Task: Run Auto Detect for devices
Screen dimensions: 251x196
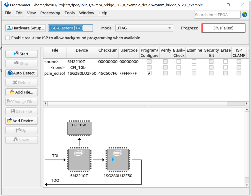Action: 22,73
